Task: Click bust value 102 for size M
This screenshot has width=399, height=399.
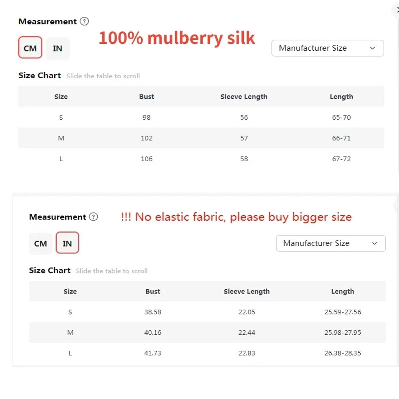Action: [146, 138]
